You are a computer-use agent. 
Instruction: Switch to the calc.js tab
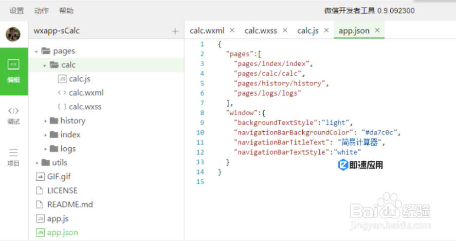[308, 31]
